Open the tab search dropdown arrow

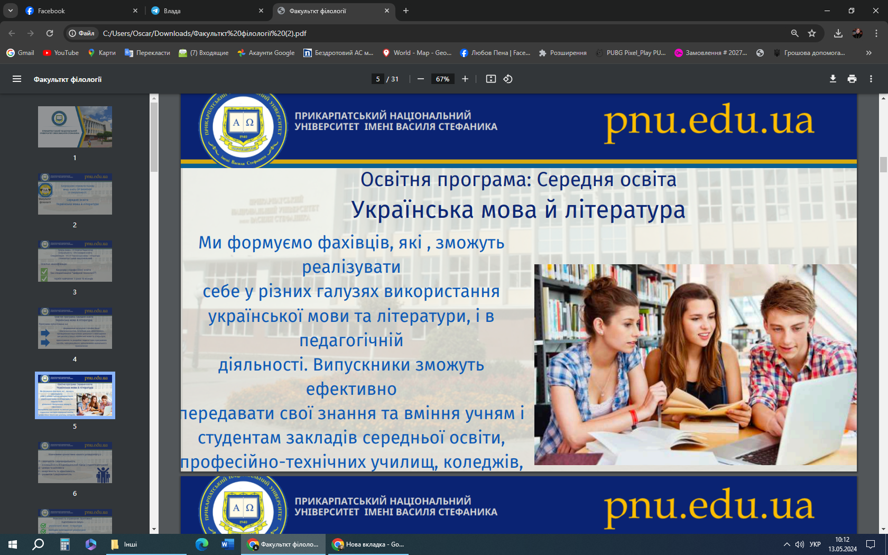(x=10, y=11)
